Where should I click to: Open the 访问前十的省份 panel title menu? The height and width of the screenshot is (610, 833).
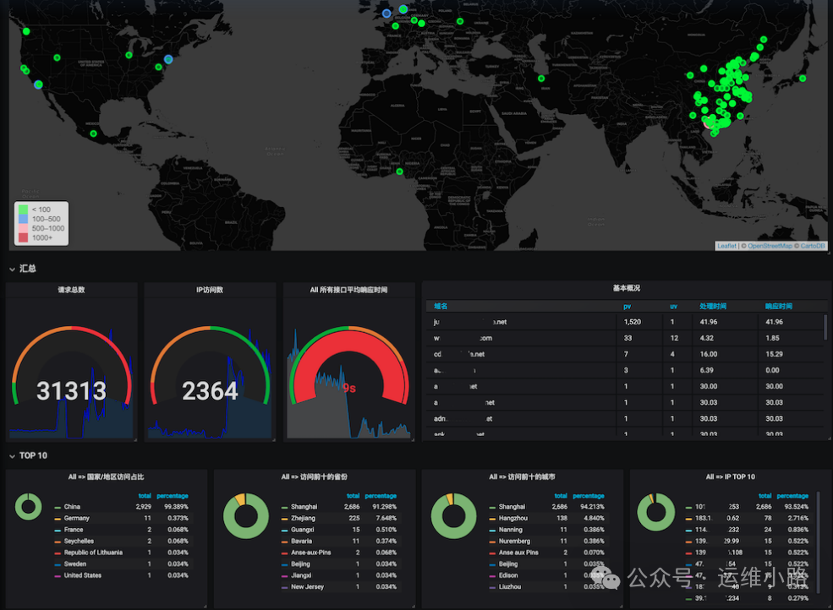coord(314,477)
